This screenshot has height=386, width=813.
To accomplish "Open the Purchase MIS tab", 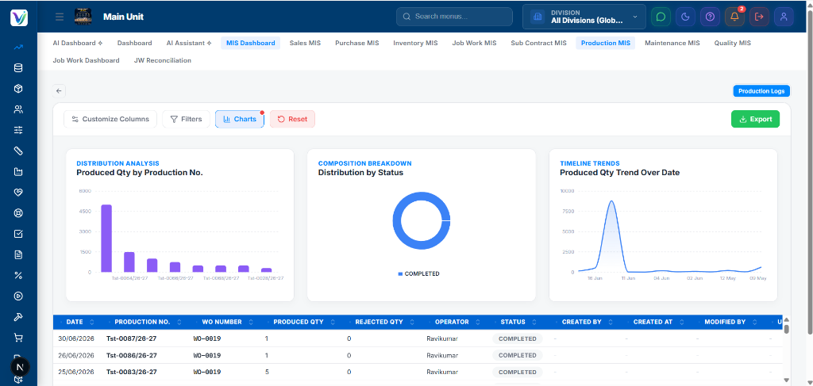I will (356, 43).
